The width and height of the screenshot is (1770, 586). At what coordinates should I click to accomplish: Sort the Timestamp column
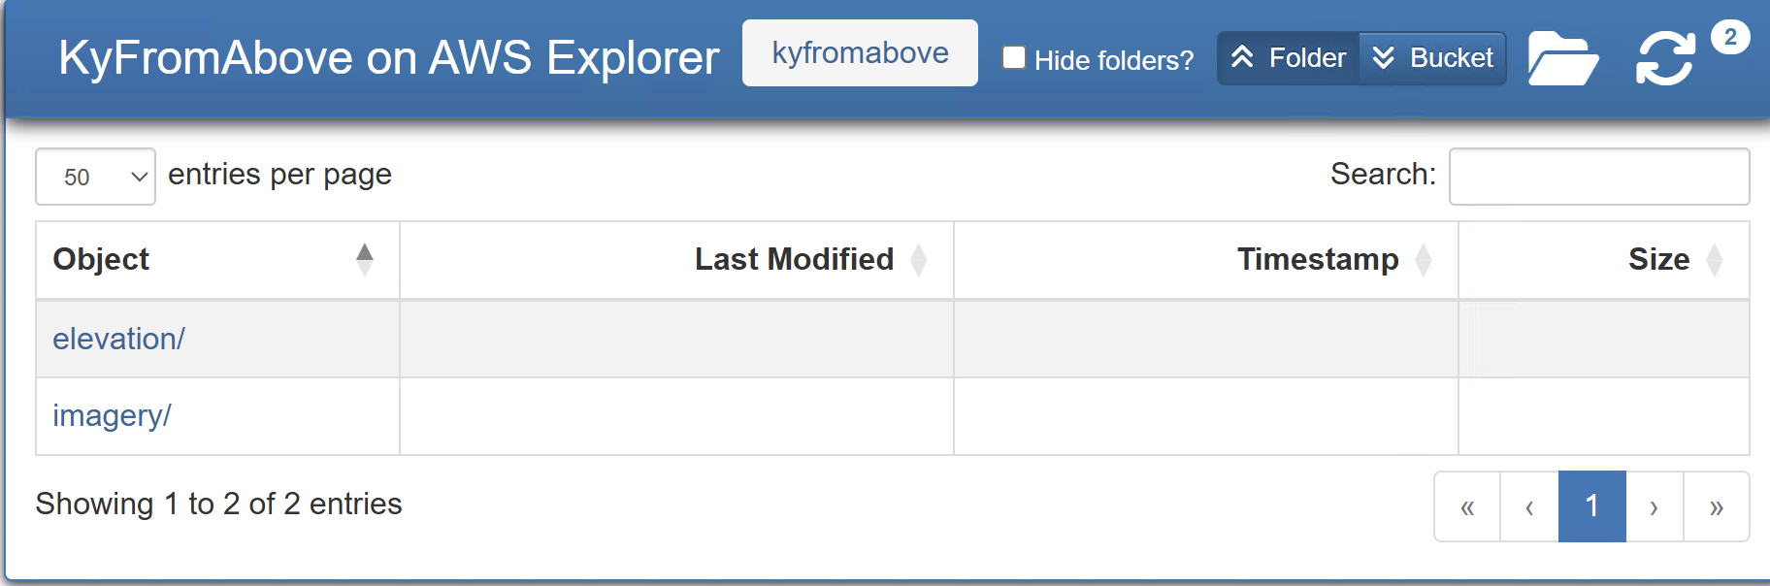[1424, 259]
